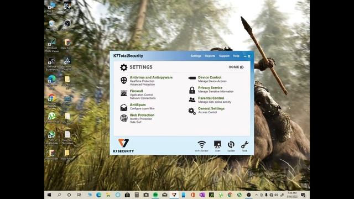The width and height of the screenshot is (354, 199).
Task: Open the notification center icon
Action: [x=304, y=195]
